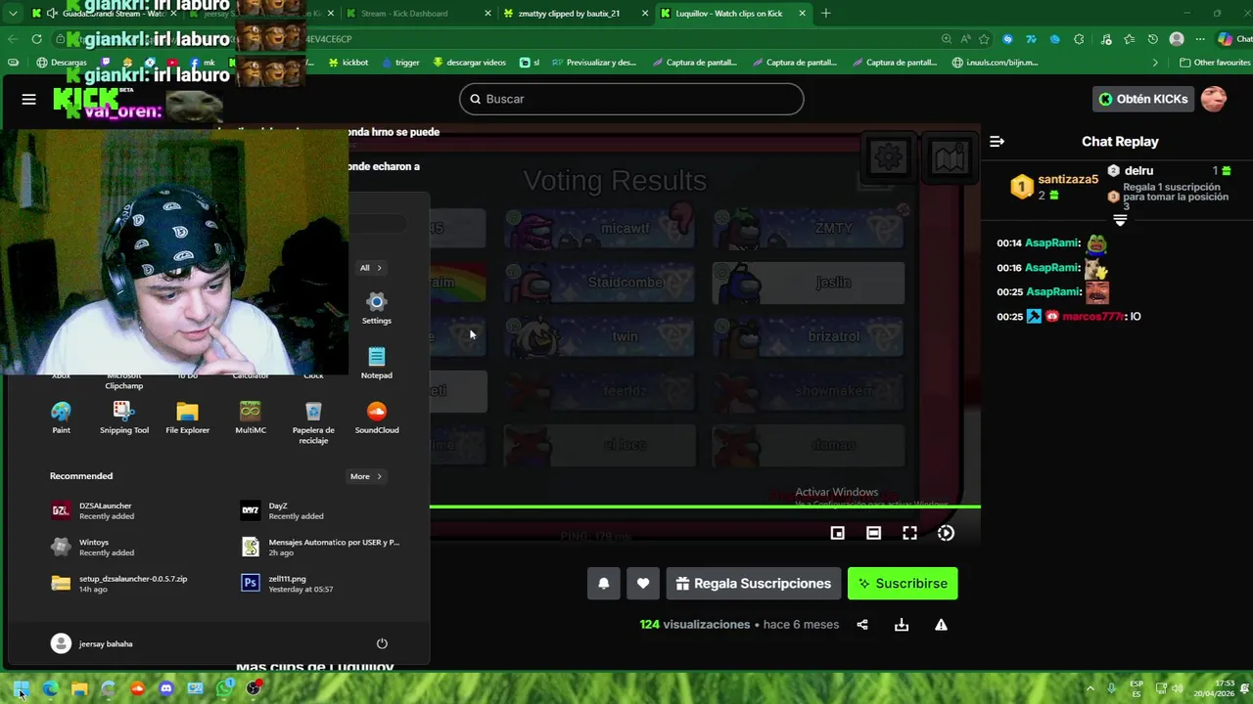Viewport: 1253px width, 704px height.
Task: Click Regala Suscripciones button
Action: (753, 584)
